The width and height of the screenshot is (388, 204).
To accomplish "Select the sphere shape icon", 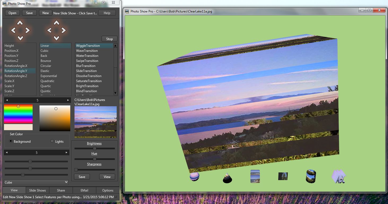I will point(194,176).
